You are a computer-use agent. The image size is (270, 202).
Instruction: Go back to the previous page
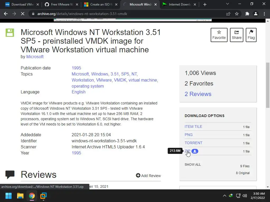point(6,14)
